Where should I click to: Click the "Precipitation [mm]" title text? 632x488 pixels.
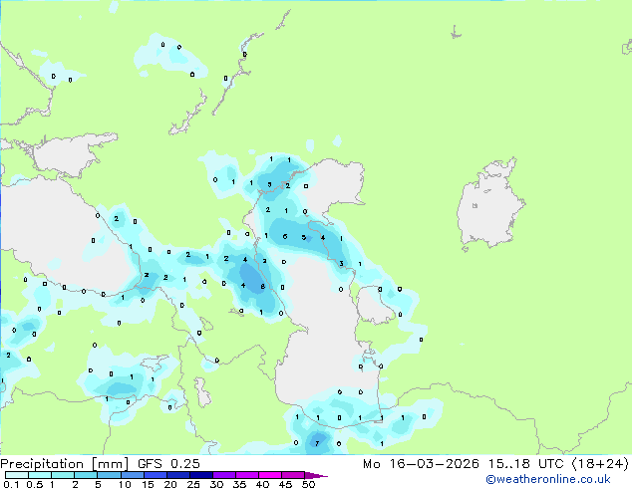[64, 464]
